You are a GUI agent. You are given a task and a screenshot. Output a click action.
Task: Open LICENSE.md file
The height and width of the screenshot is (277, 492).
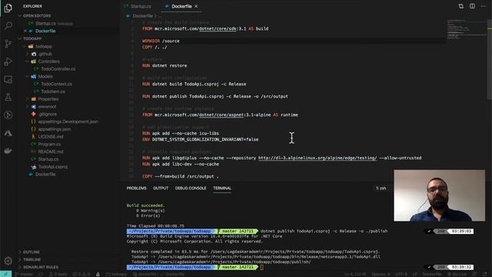[x=50, y=137]
